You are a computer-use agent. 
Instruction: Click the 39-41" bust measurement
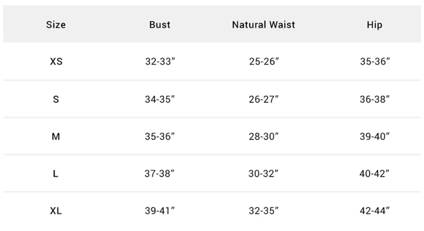160,210
